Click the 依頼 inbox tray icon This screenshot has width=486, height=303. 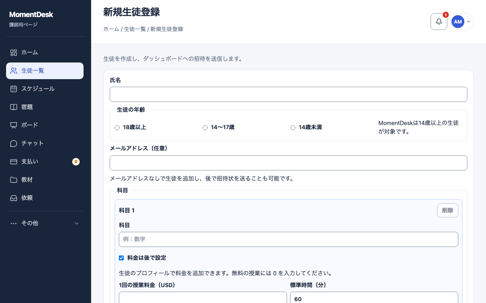(14, 198)
